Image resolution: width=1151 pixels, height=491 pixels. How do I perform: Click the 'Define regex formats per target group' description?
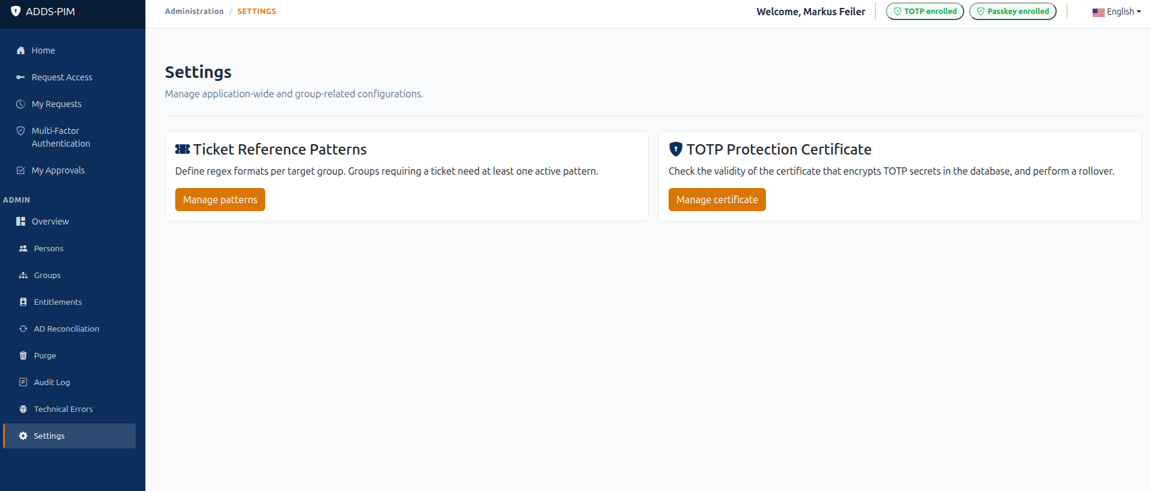[x=387, y=171]
